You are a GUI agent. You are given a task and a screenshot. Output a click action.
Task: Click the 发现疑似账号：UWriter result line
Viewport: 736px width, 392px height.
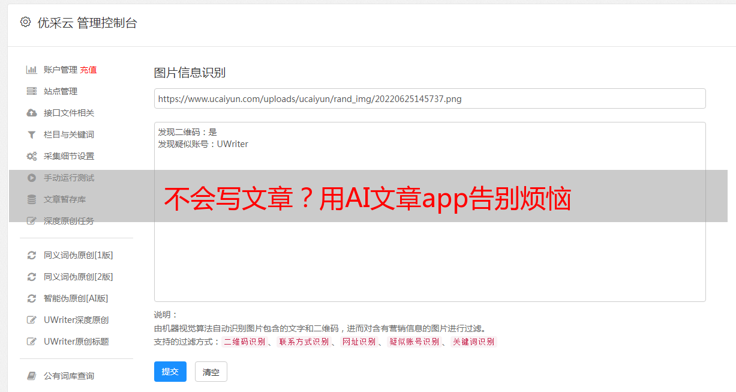[203, 144]
